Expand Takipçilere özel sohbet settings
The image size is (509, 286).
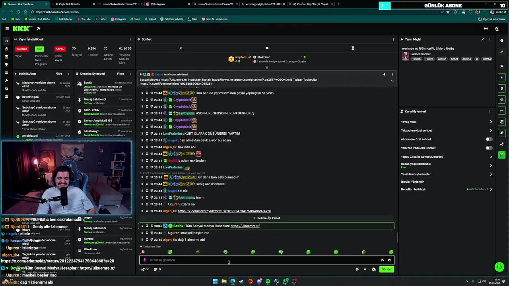pyautogui.click(x=491, y=131)
